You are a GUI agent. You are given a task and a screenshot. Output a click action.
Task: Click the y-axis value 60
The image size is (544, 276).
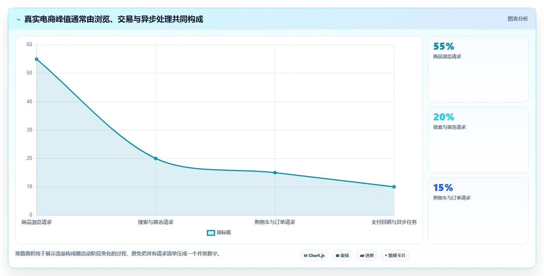29,45
